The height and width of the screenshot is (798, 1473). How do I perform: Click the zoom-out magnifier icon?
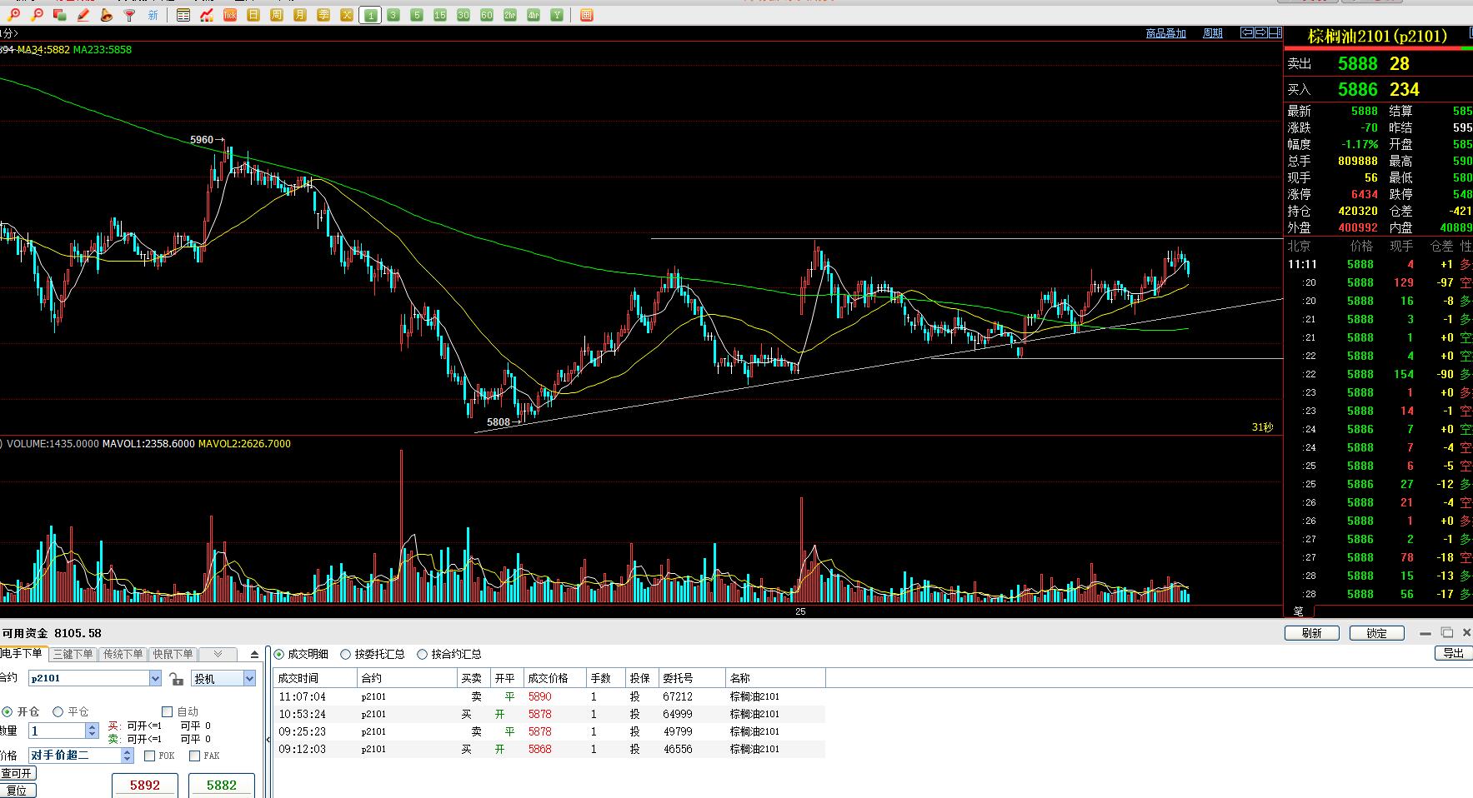coord(38,15)
